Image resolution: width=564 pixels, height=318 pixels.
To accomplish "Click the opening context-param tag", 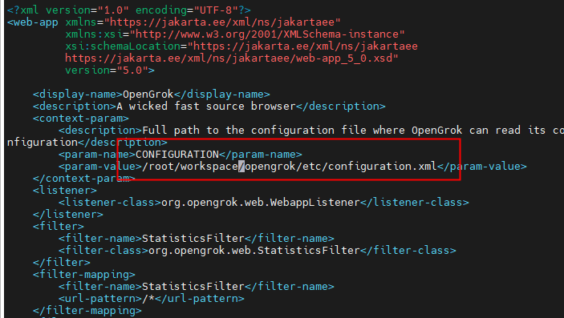I will [81, 119].
